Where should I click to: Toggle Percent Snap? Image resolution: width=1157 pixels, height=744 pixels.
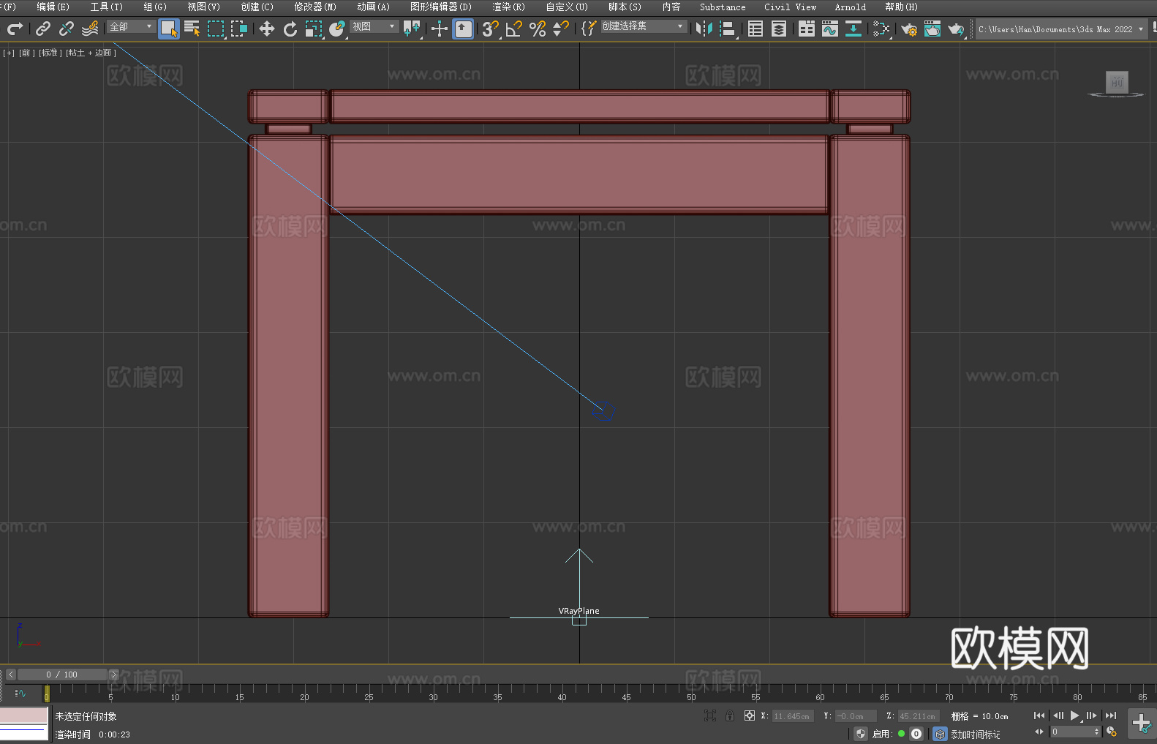click(x=538, y=29)
